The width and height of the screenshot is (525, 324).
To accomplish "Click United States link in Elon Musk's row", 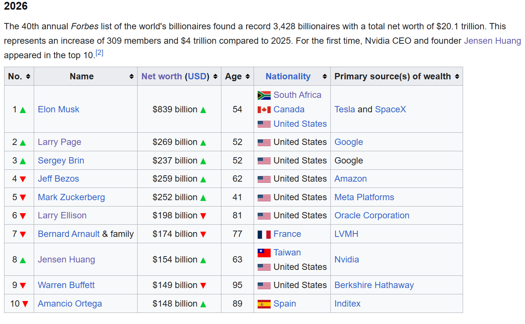I will (x=300, y=124).
